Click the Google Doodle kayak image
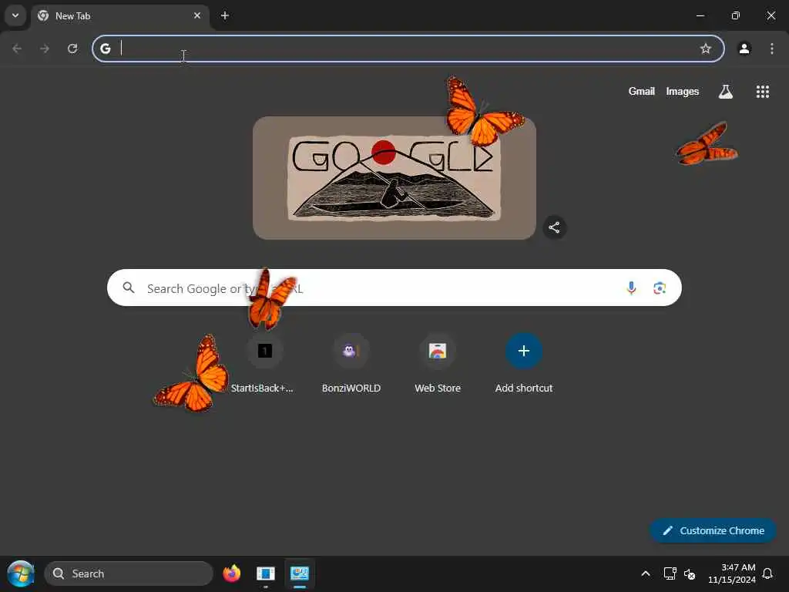The height and width of the screenshot is (592, 789). pos(394,178)
